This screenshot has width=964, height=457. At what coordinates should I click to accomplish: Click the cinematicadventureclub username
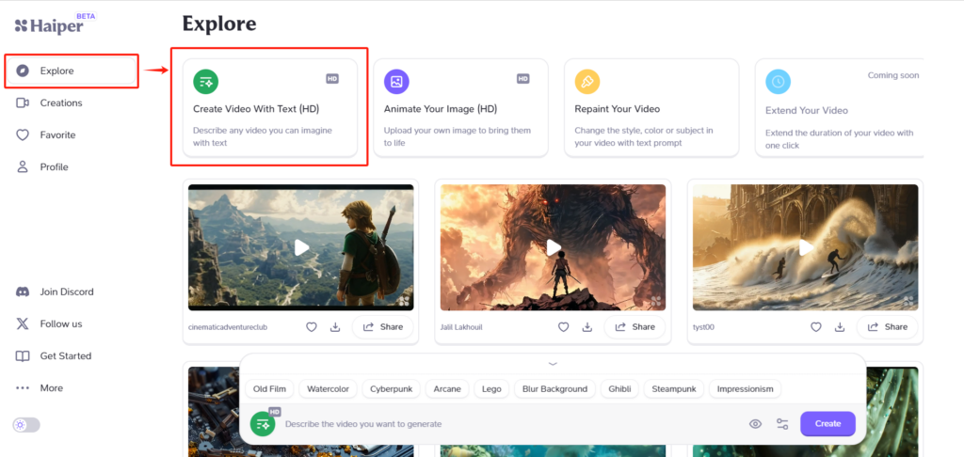[x=228, y=327]
